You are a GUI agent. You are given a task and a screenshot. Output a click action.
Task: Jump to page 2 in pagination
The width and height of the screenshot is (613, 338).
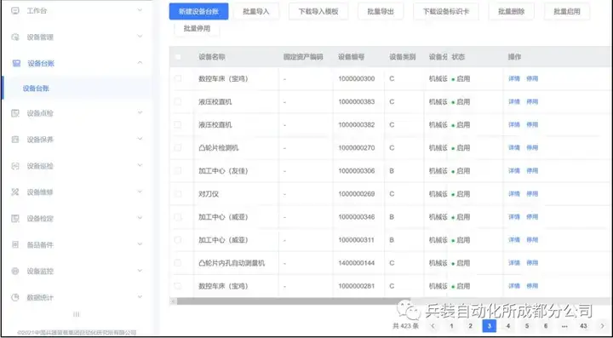pos(470,326)
